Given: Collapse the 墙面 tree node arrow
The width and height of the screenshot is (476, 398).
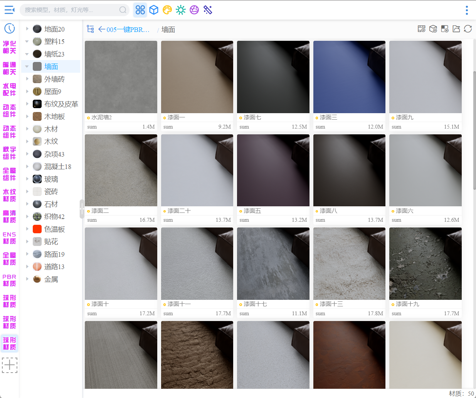Looking at the screenshot, I should [x=27, y=67].
